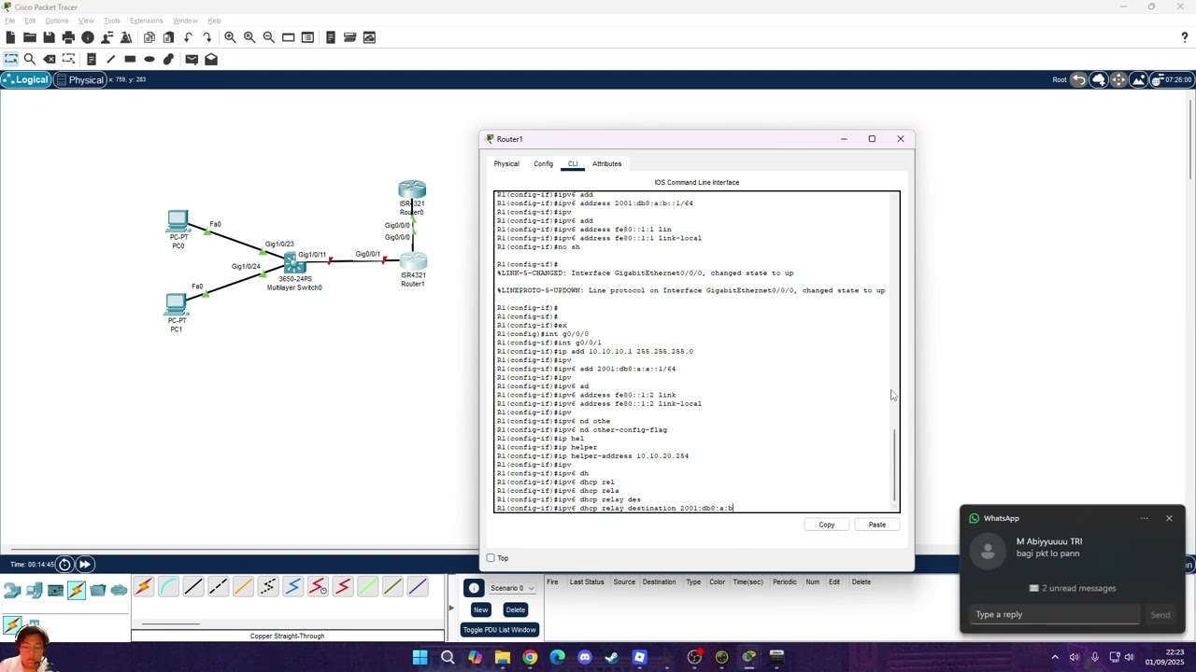Open WhatsApp notification options menu

pos(1144,518)
